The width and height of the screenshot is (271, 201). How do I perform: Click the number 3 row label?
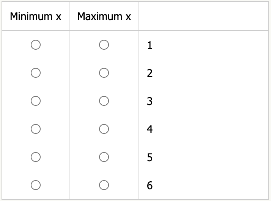click(150, 101)
